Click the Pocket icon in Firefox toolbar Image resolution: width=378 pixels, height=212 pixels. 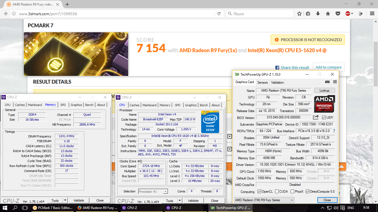click(338, 14)
